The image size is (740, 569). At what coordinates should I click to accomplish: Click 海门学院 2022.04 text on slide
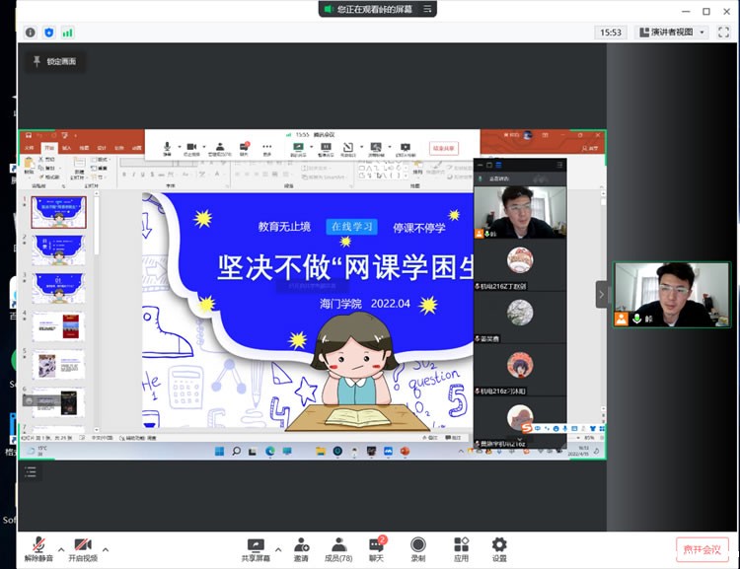365,304
